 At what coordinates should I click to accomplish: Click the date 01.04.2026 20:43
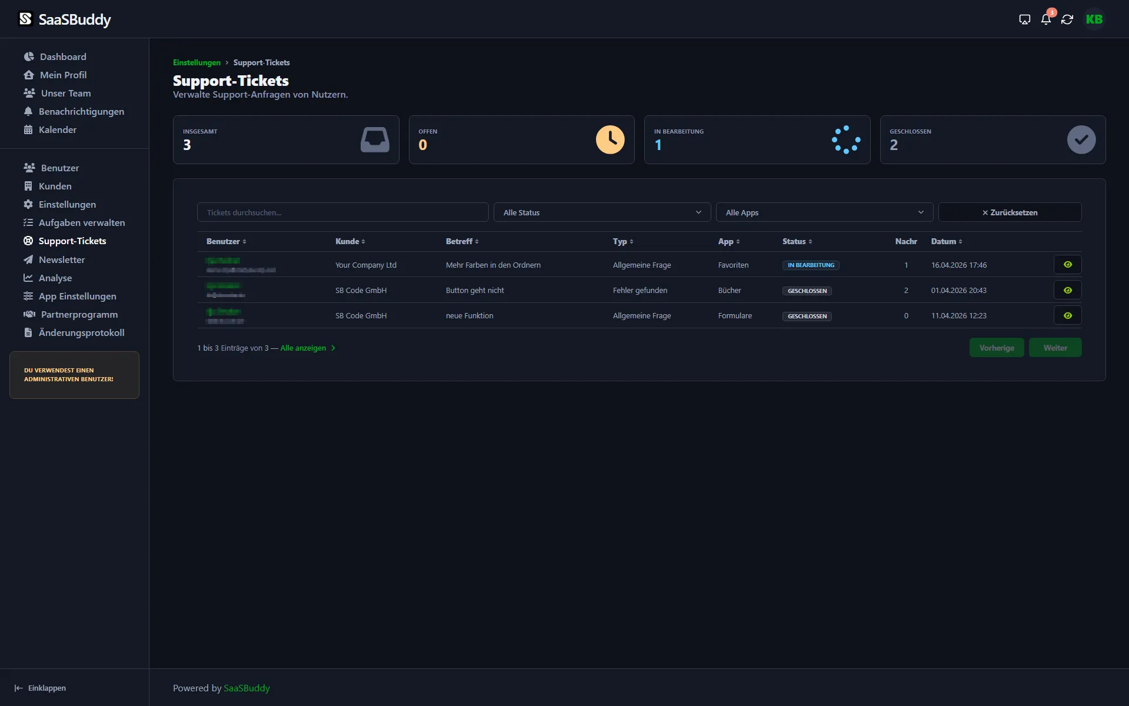pos(958,290)
